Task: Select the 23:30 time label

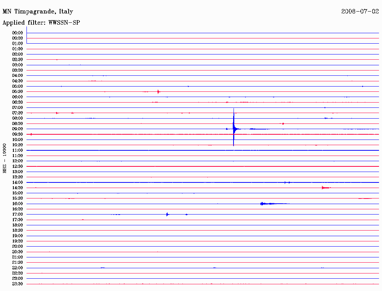Action: [17, 284]
